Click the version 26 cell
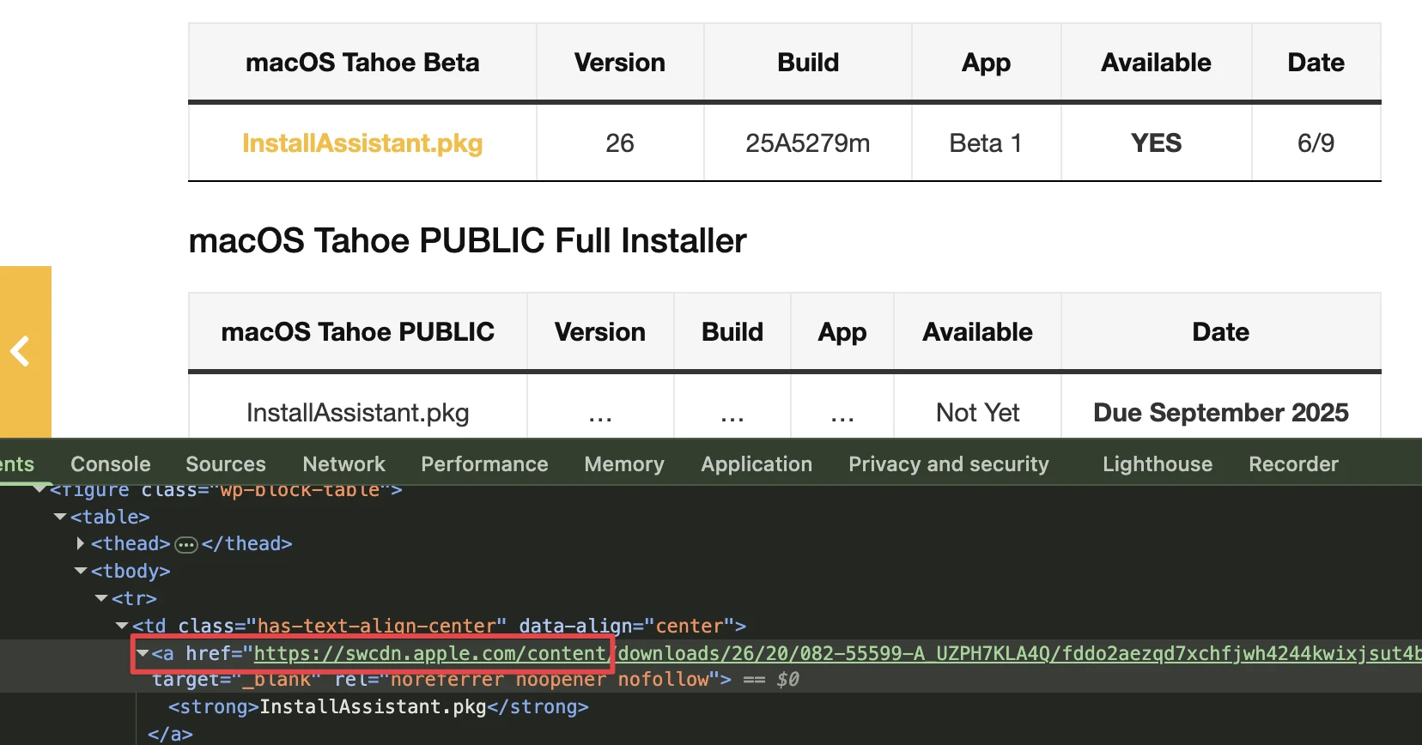The width and height of the screenshot is (1422, 745). pyautogui.click(x=620, y=142)
